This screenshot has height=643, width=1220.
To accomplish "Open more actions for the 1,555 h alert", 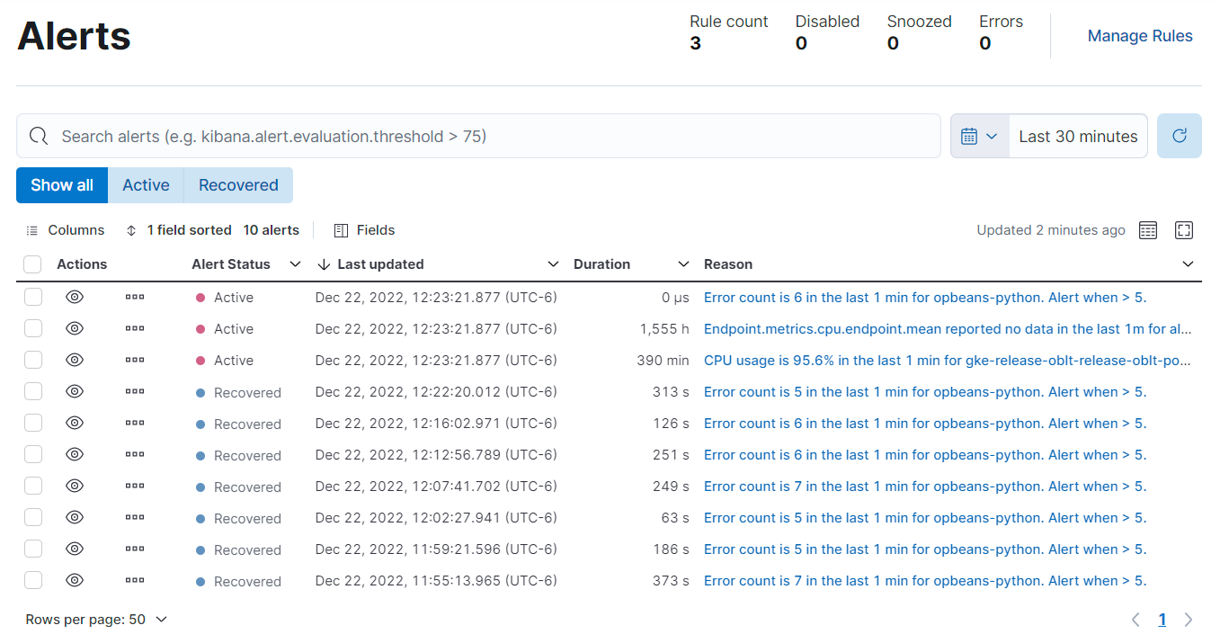I will 135,329.
